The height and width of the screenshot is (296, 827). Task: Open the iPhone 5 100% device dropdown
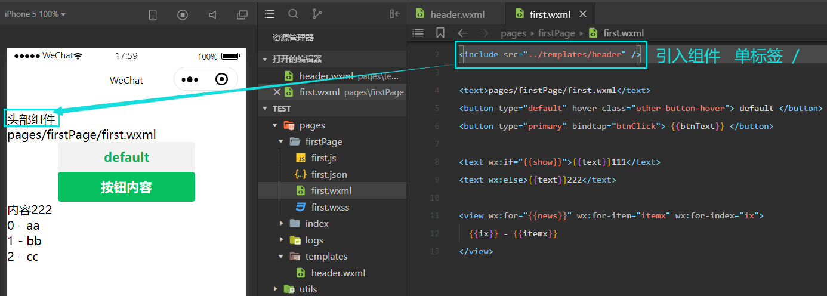coord(35,14)
